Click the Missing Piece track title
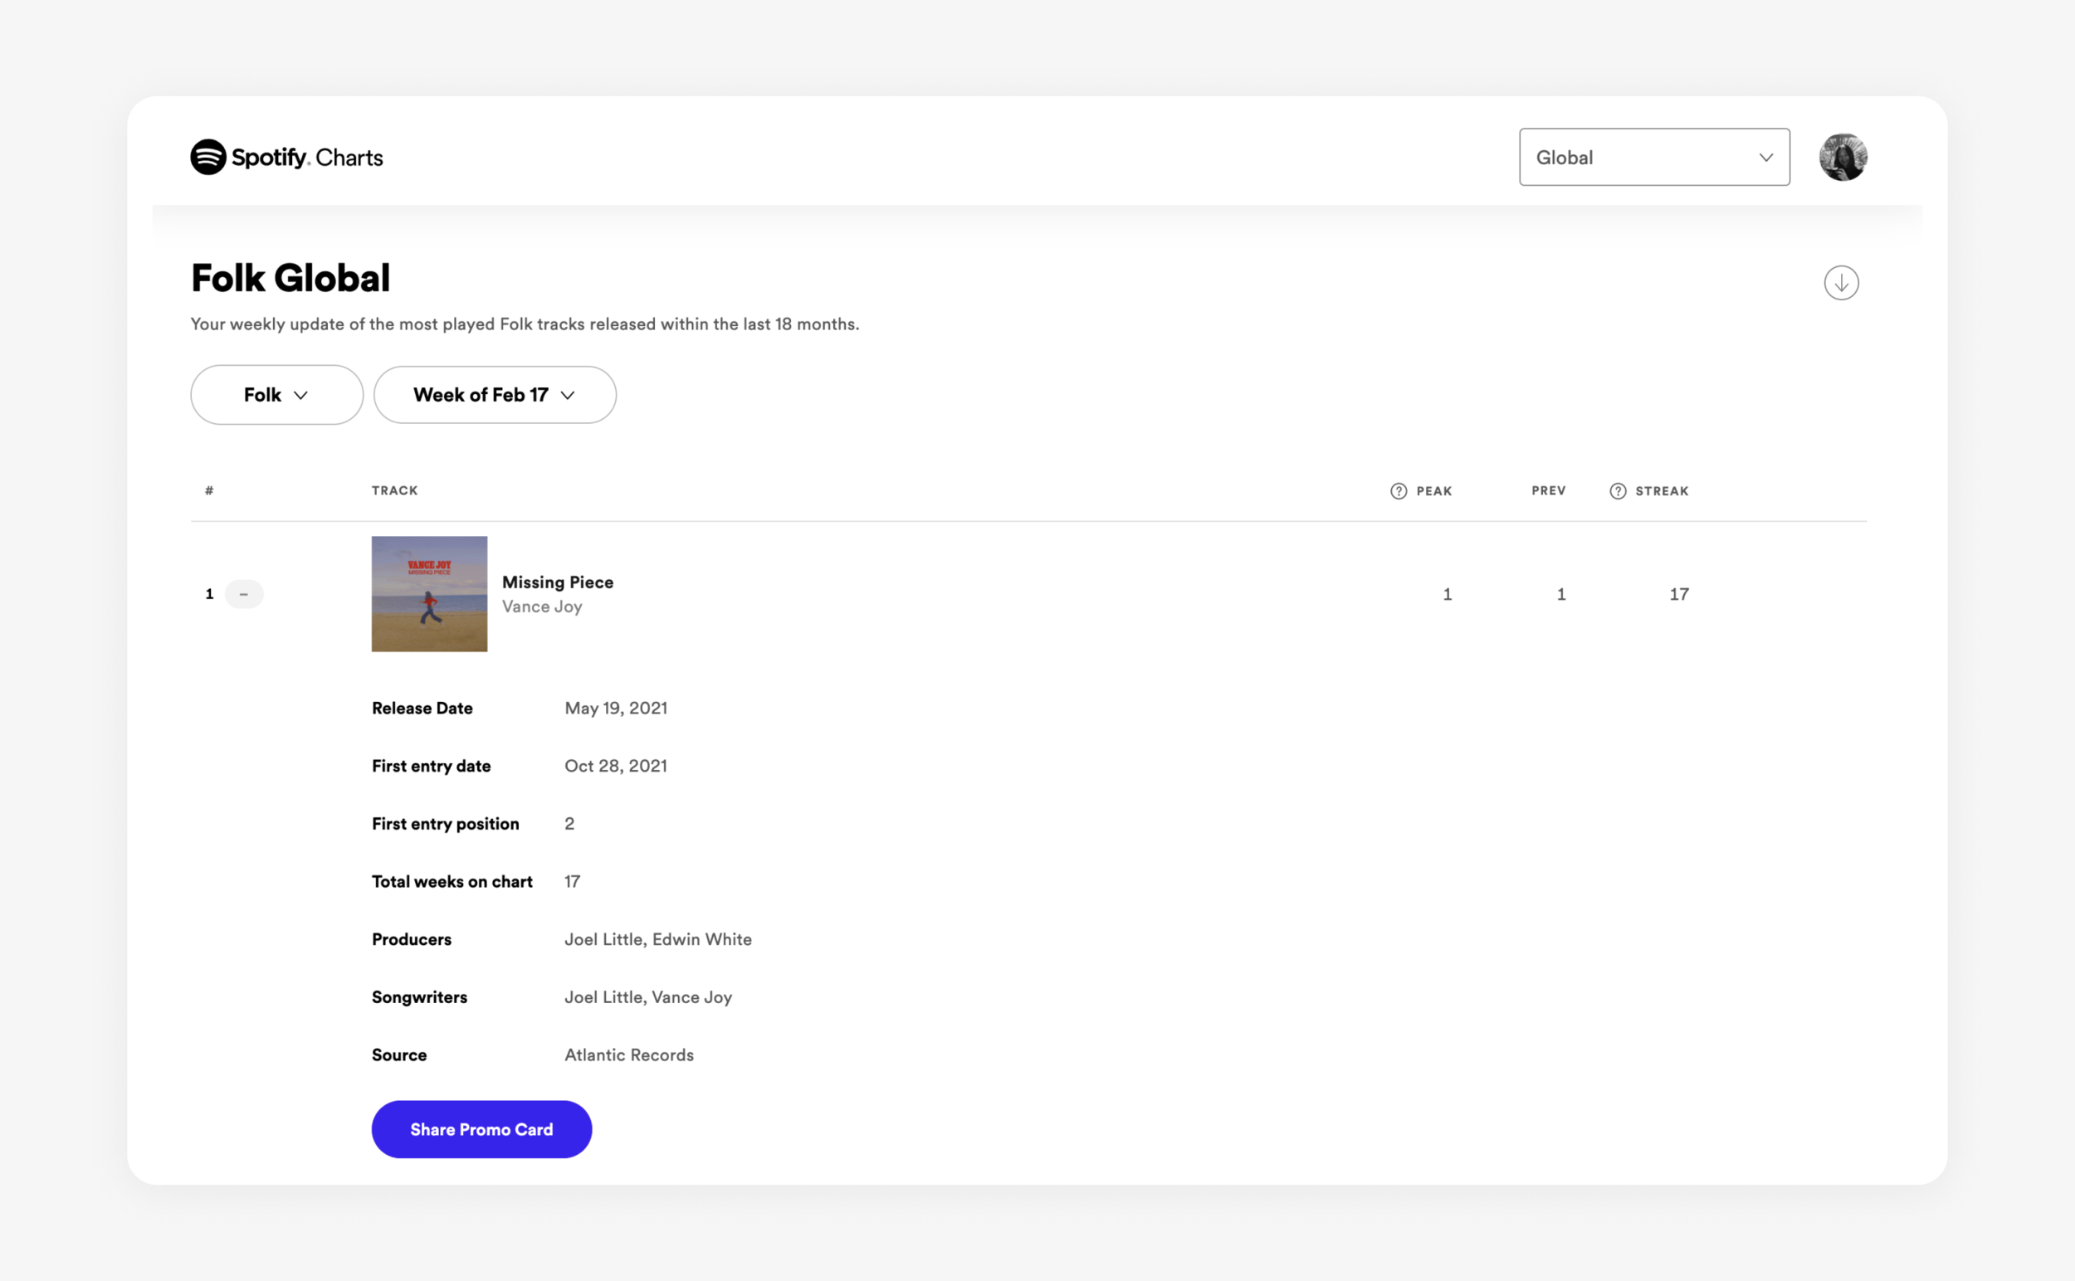This screenshot has width=2075, height=1281. click(557, 582)
